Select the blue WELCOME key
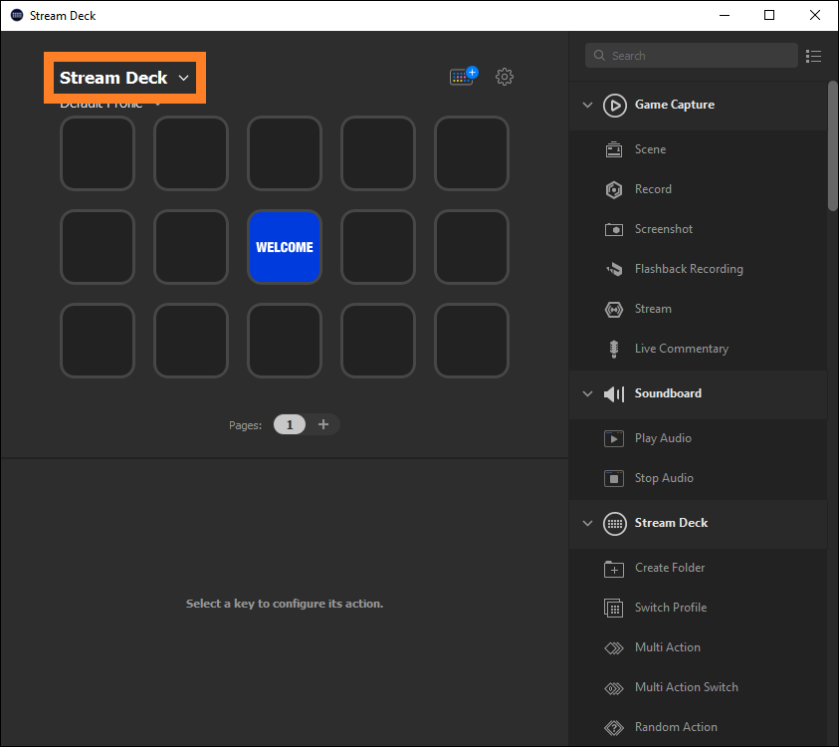The image size is (839, 747). (x=285, y=247)
